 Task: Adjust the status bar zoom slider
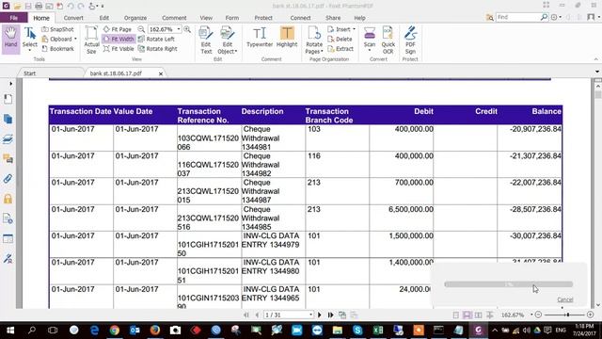(x=567, y=315)
